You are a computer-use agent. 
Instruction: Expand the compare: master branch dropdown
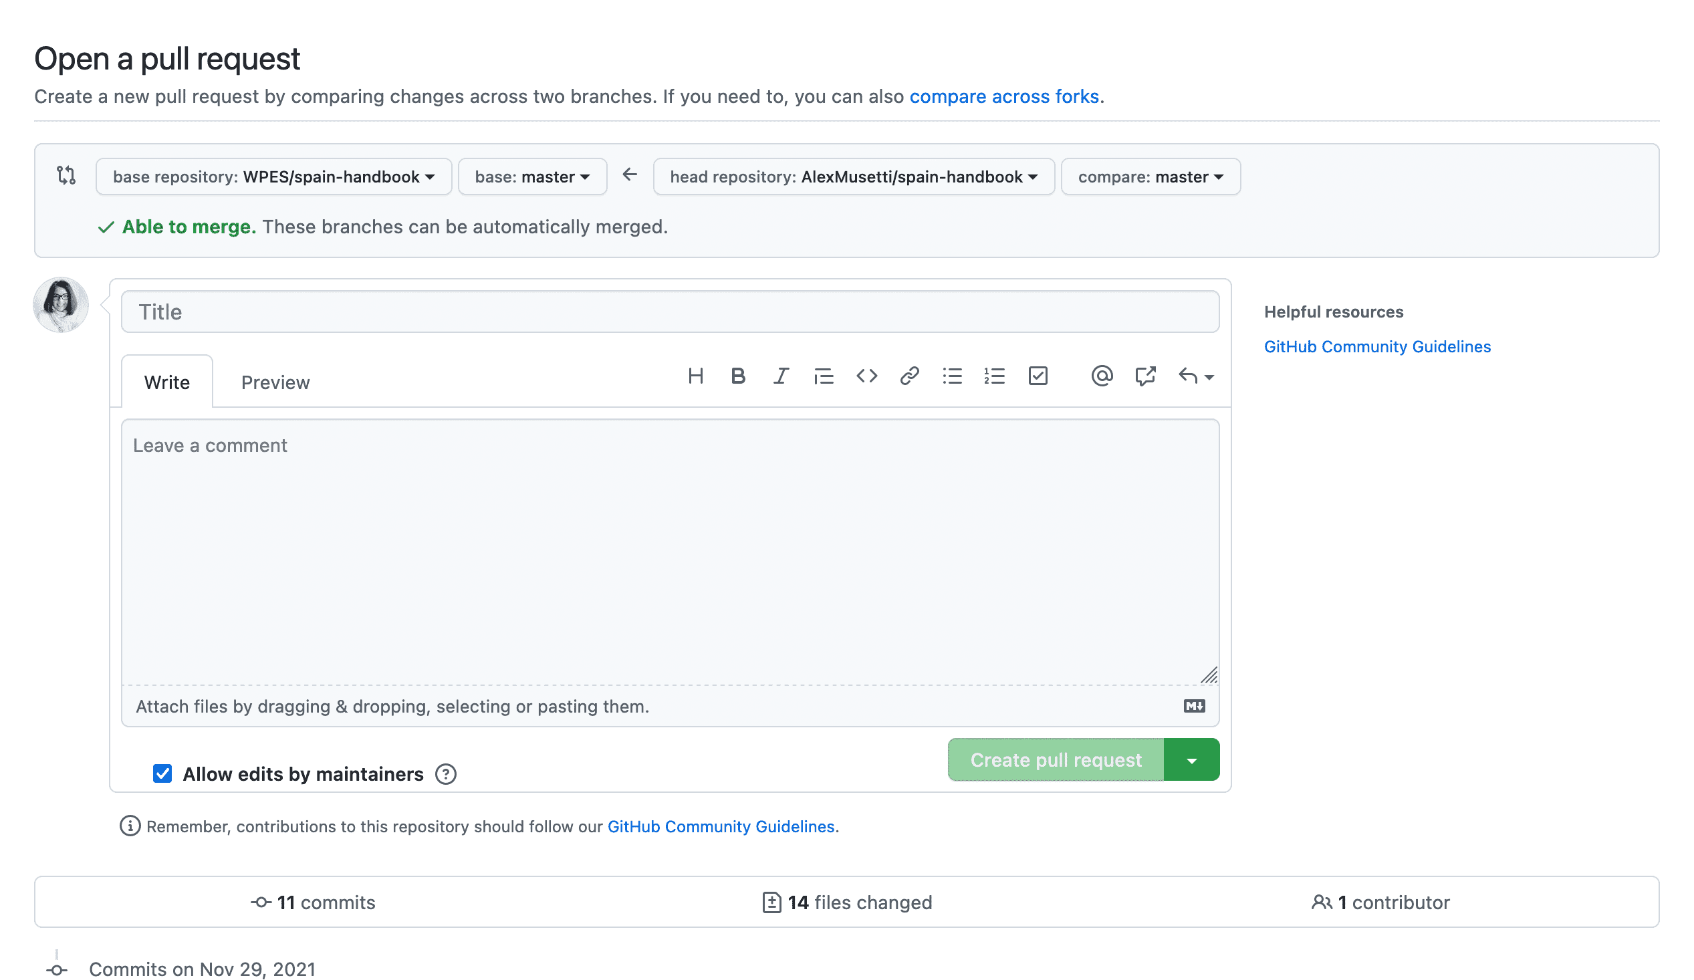[x=1151, y=176]
